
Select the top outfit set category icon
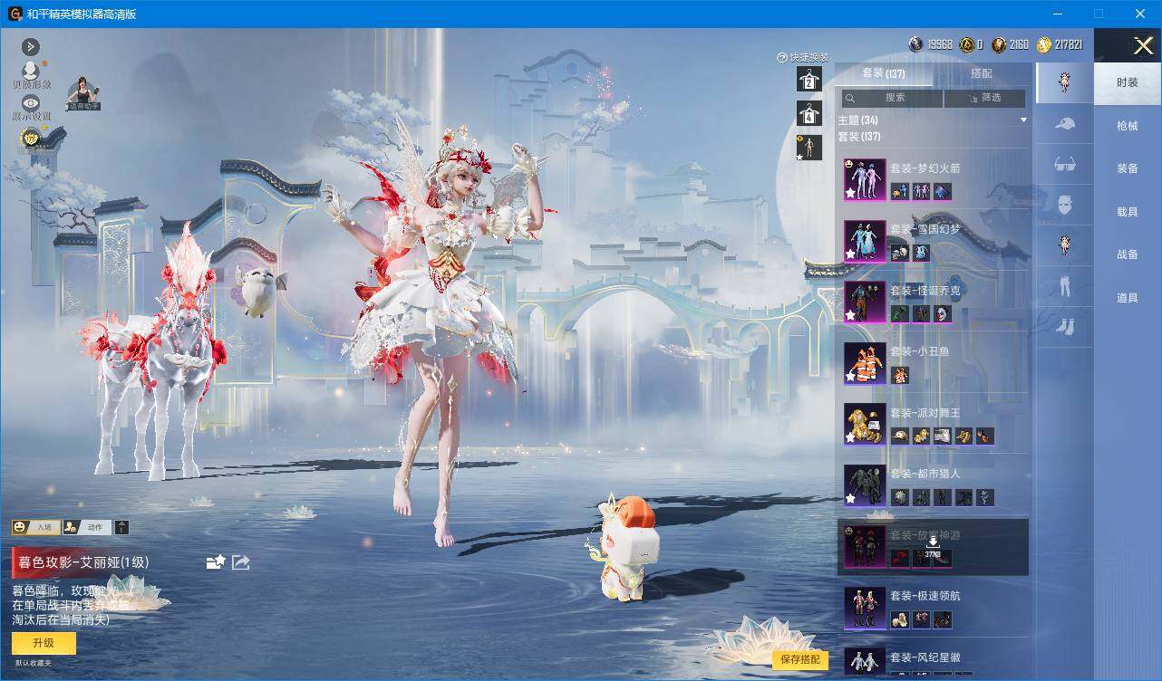pos(1064,82)
